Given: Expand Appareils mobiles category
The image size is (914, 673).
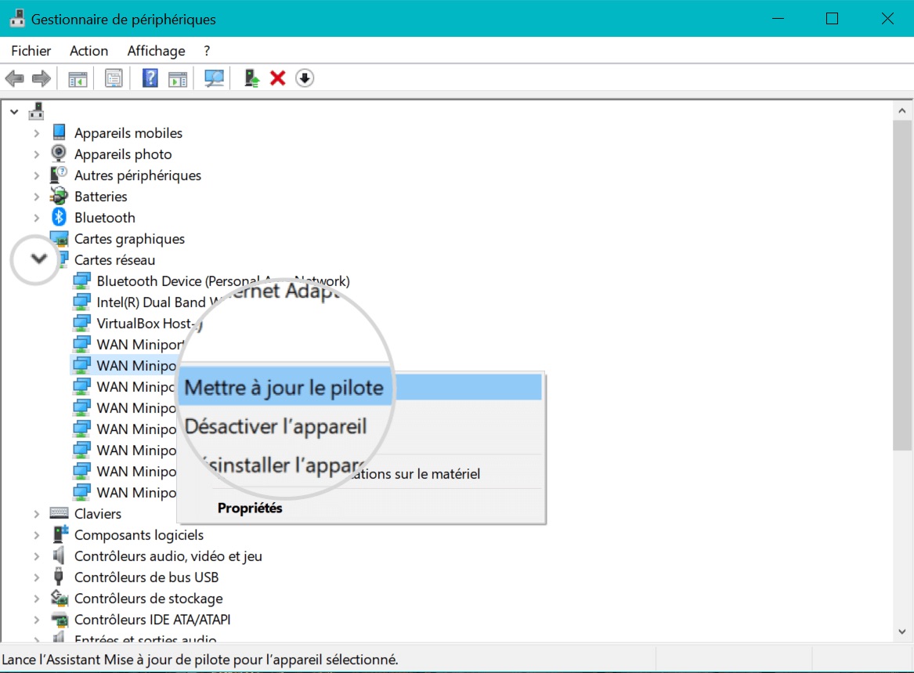Looking at the screenshot, I should click(x=36, y=133).
